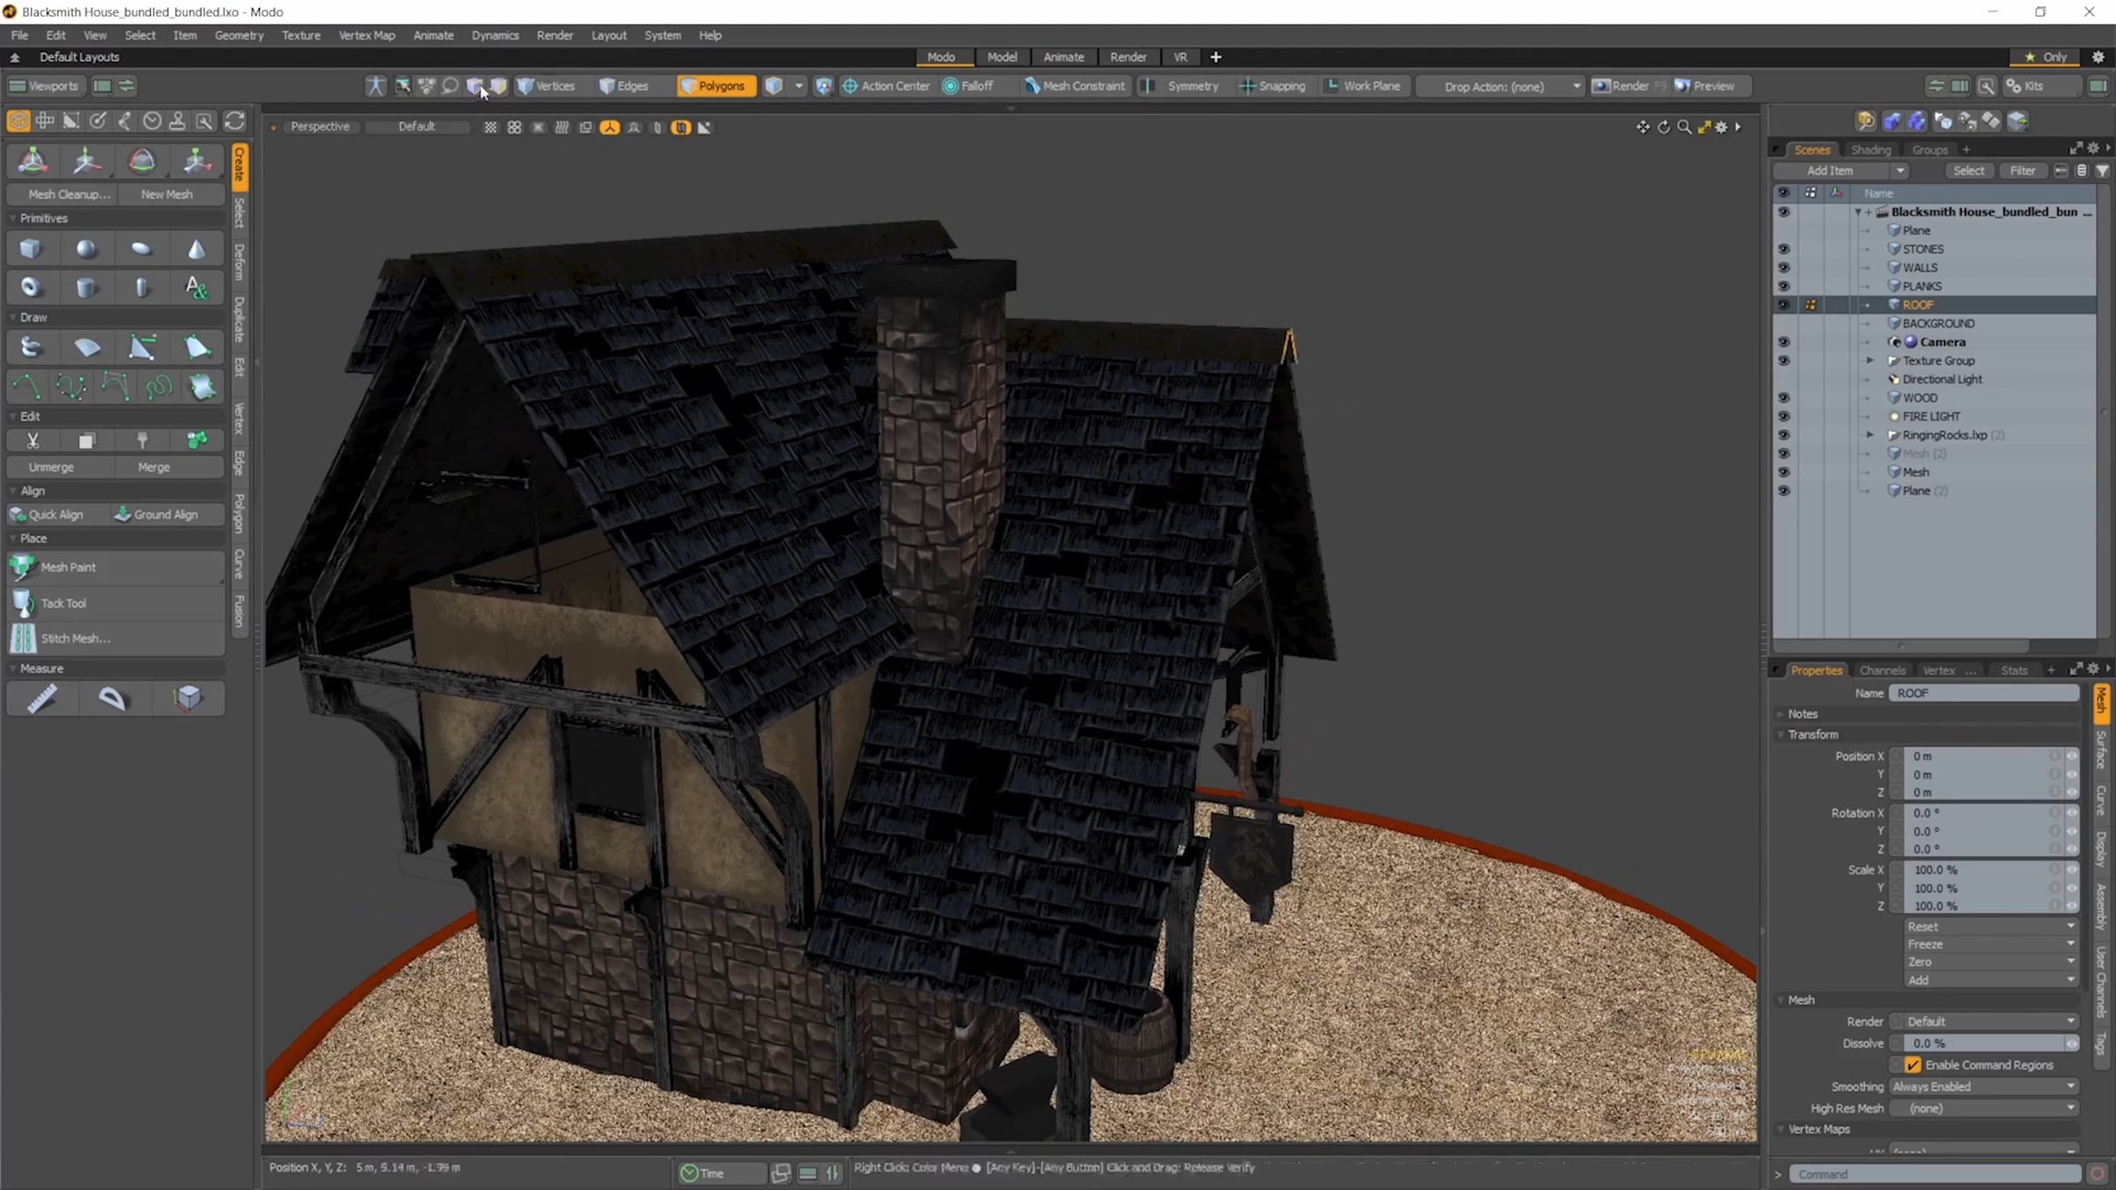Click the funnel filter icon in Scenes panel

[2103, 171]
